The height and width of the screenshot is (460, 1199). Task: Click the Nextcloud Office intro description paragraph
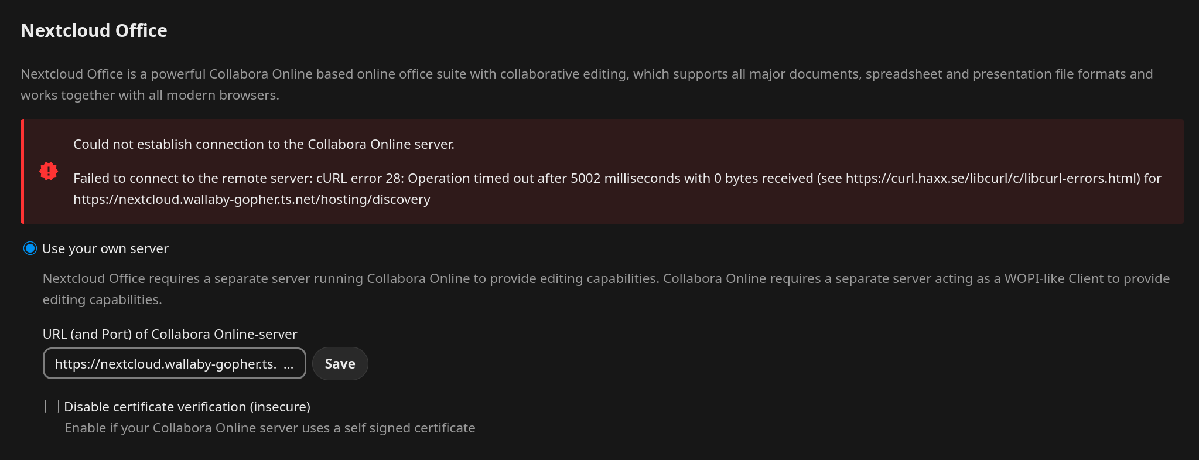tap(586, 74)
